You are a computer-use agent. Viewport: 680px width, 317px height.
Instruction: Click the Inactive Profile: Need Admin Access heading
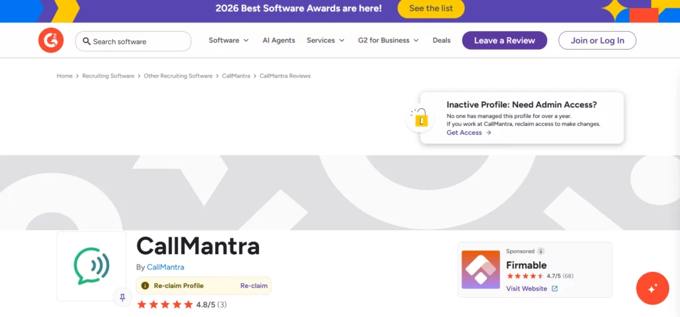pyautogui.click(x=522, y=105)
